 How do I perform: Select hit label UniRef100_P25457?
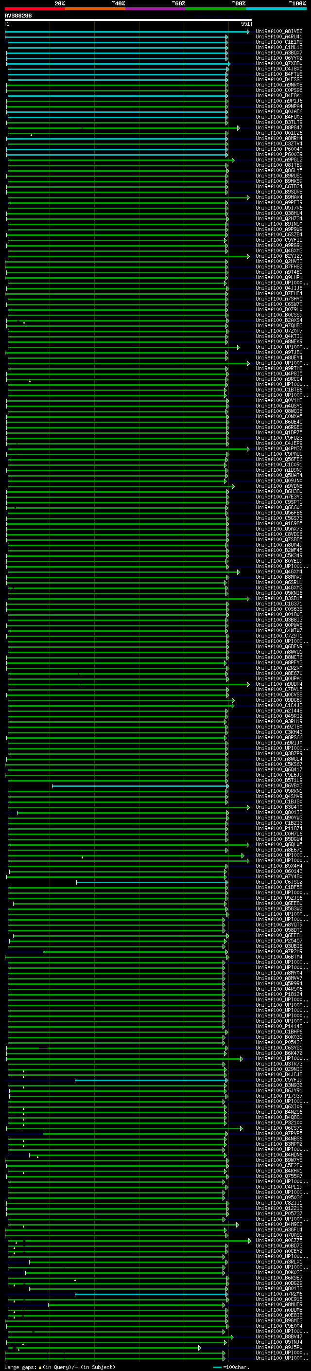click(279, 941)
